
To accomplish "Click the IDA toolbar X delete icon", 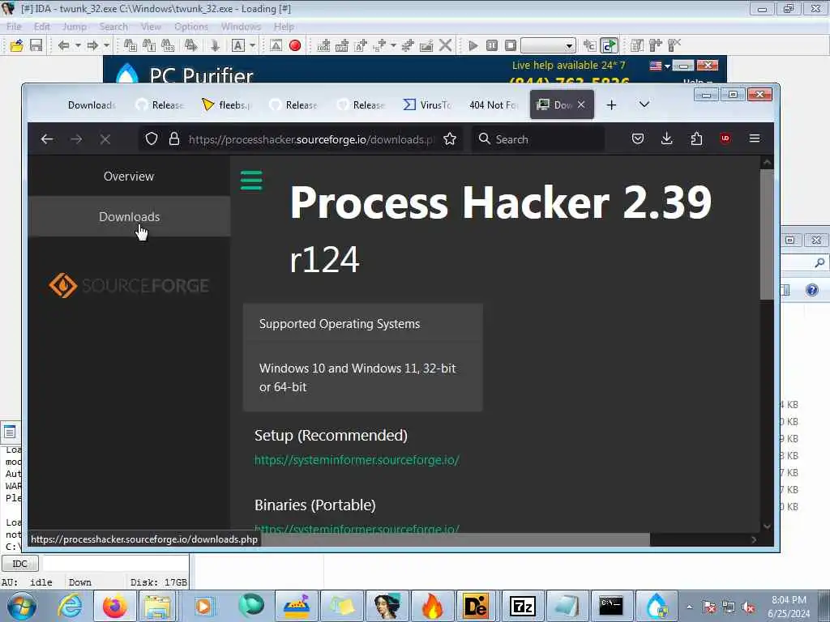I will (x=446, y=45).
